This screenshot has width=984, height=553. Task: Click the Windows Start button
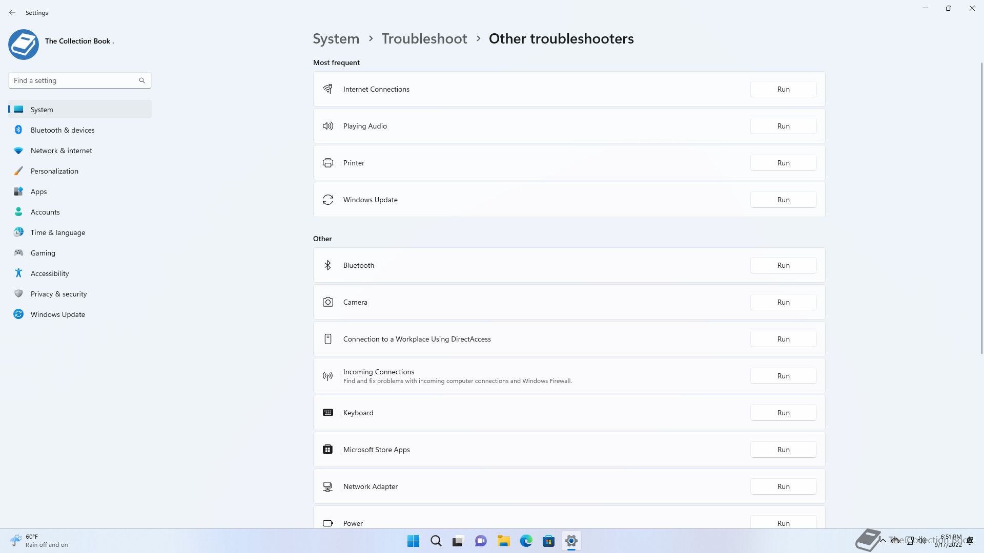413,541
